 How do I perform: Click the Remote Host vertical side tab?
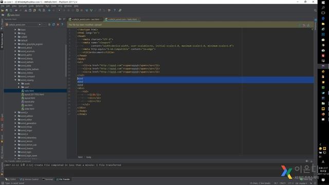tap(2, 41)
